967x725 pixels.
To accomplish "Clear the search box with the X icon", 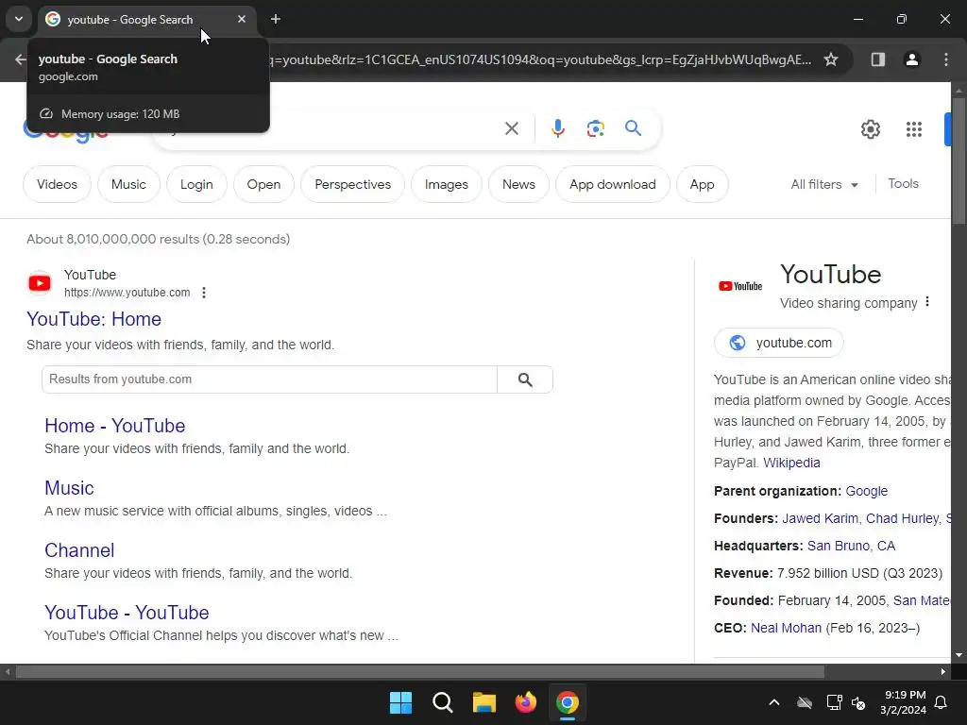I will (511, 128).
